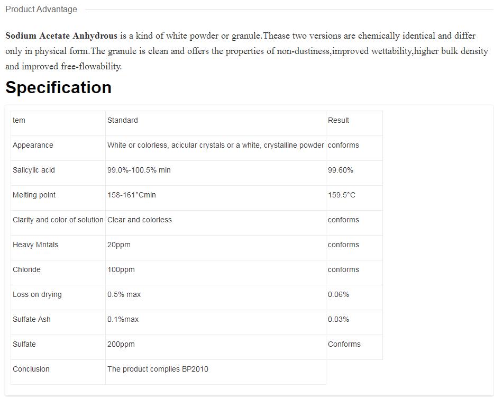
Task: Select the Heavy Mntals row label
Action: click(35, 245)
